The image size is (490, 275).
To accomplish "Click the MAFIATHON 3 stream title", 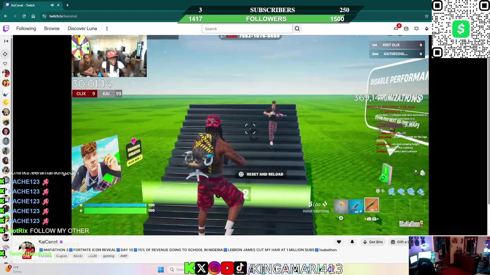I will point(188,250).
